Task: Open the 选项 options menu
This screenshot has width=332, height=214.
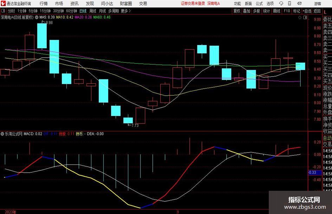Action: pos(270,4)
